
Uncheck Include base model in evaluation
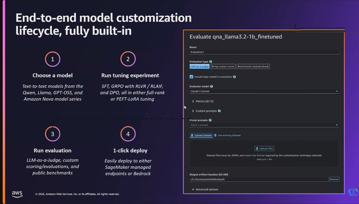pos(191,77)
